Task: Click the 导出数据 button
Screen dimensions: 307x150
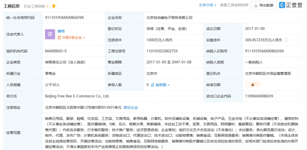Action: coord(264,5)
